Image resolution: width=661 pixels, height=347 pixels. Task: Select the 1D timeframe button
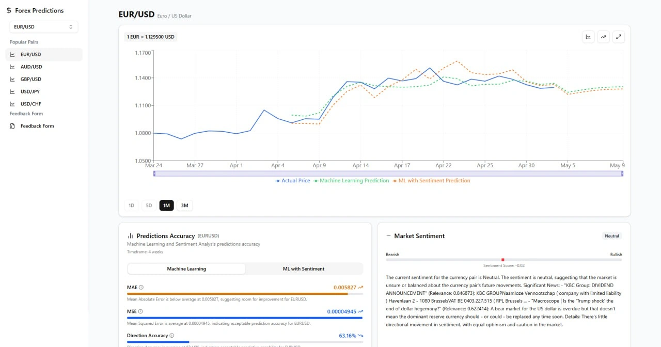(131, 205)
